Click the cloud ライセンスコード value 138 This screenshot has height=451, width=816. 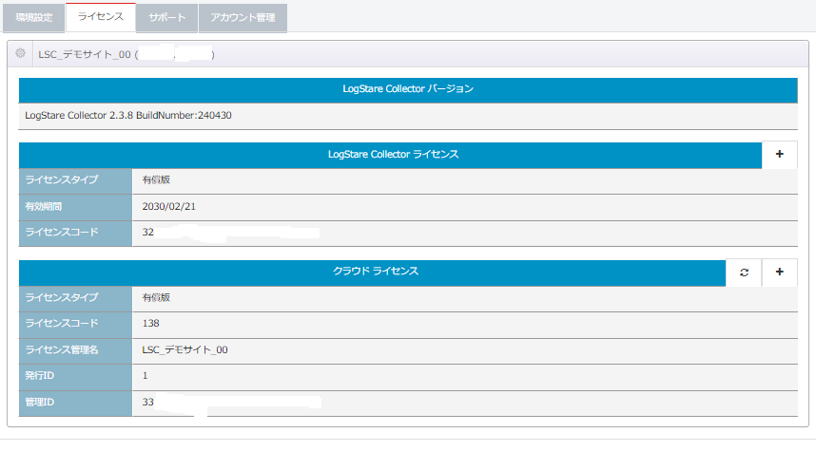(150, 323)
